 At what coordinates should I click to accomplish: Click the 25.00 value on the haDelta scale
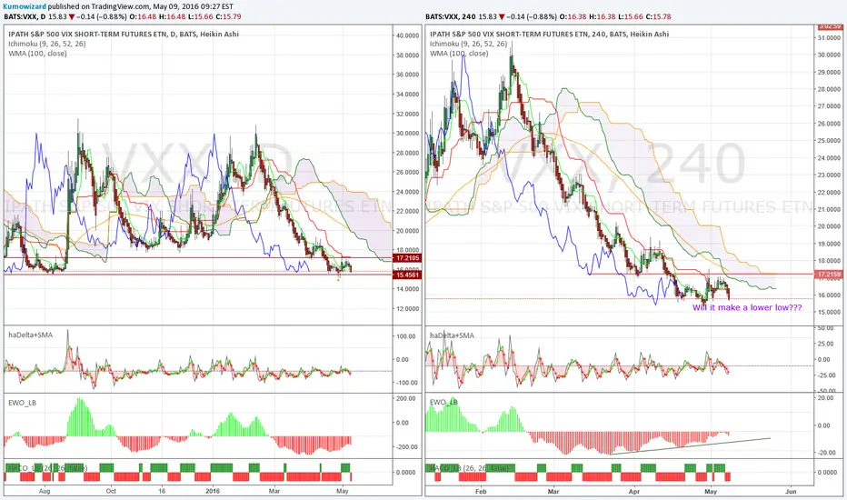pos(825,344)
